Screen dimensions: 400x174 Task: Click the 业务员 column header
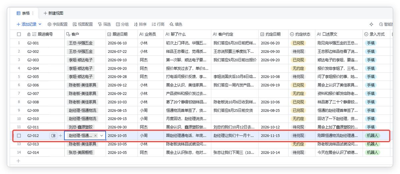[x=151, y=34]
